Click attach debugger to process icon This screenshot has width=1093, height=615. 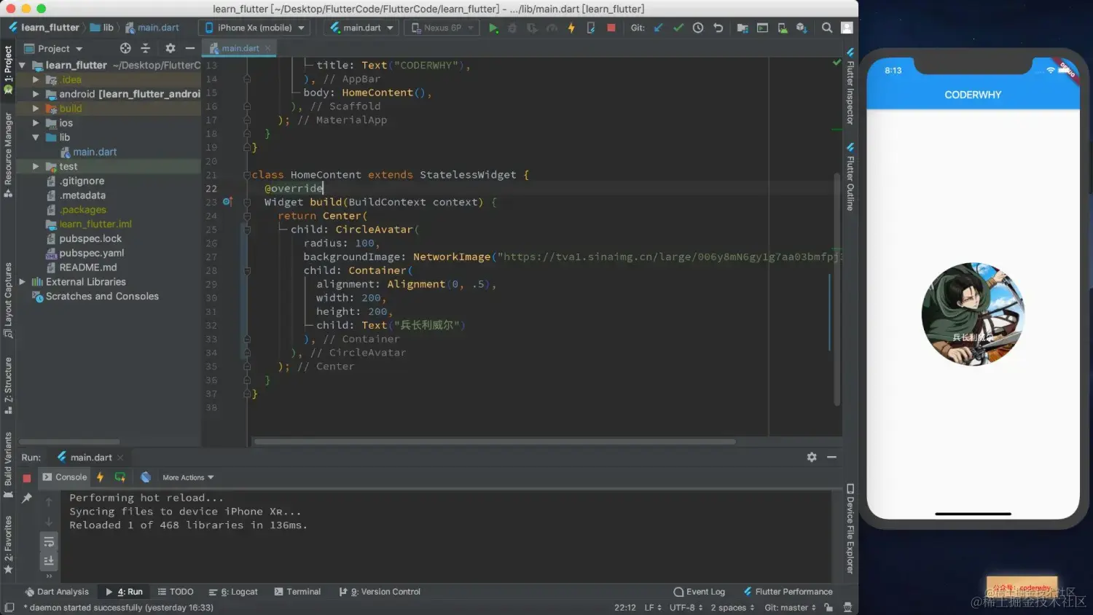coord(591,28)
